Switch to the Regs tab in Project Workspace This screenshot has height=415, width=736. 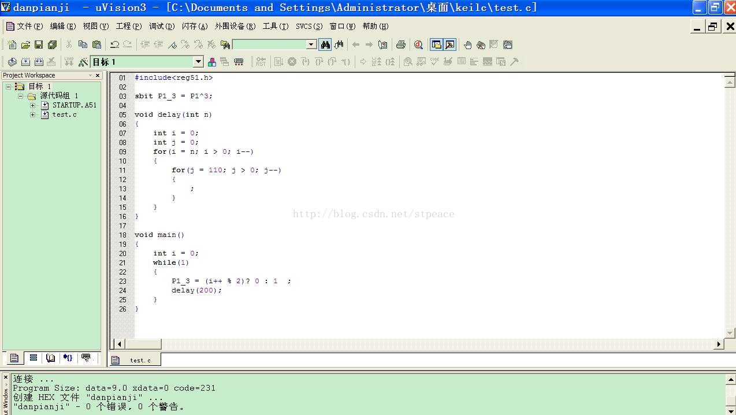tap(34, 358)
